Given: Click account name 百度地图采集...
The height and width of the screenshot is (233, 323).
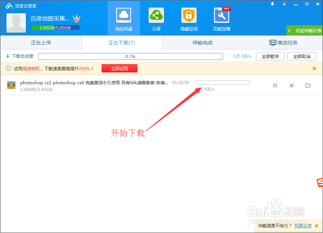Looking at the screenshot, I should point(50,19).
